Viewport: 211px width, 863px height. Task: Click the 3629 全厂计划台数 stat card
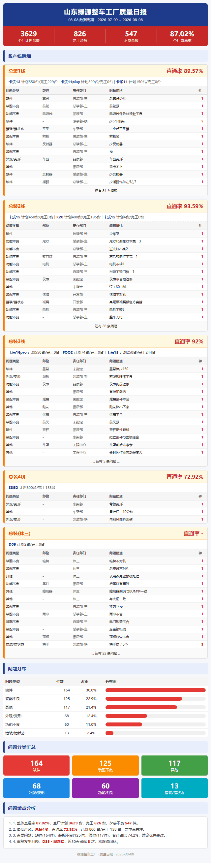pyautogui.click(x=29, y=36)
